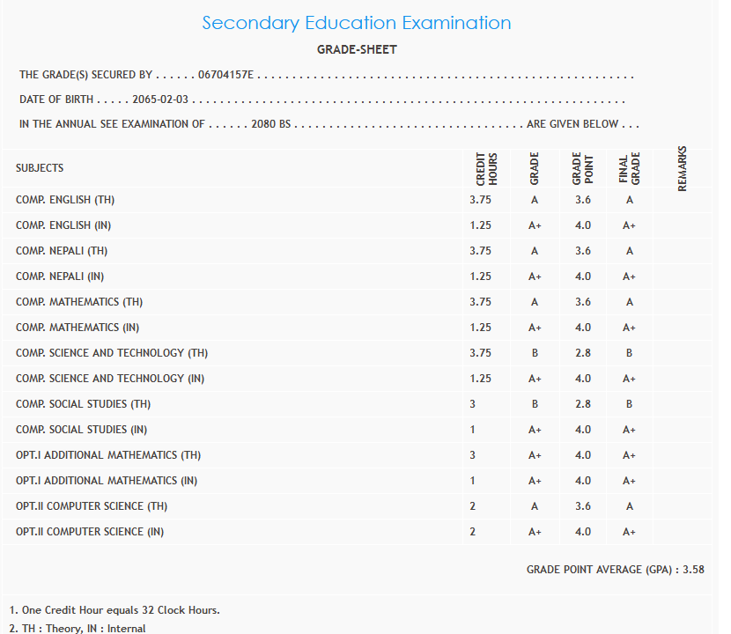This screenshot has height=634, width=731.
Task: Click the GRADE POINT column header
Action: point(583,168)
